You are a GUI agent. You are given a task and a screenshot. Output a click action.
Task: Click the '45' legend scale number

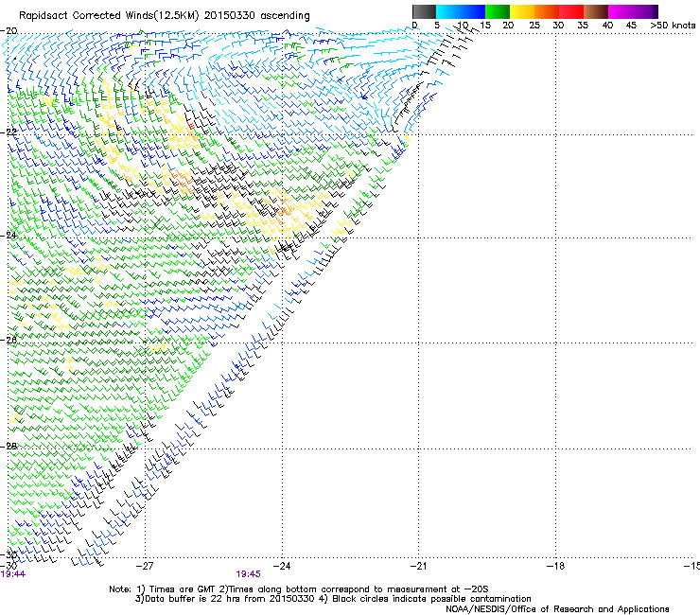click(631, 26)
